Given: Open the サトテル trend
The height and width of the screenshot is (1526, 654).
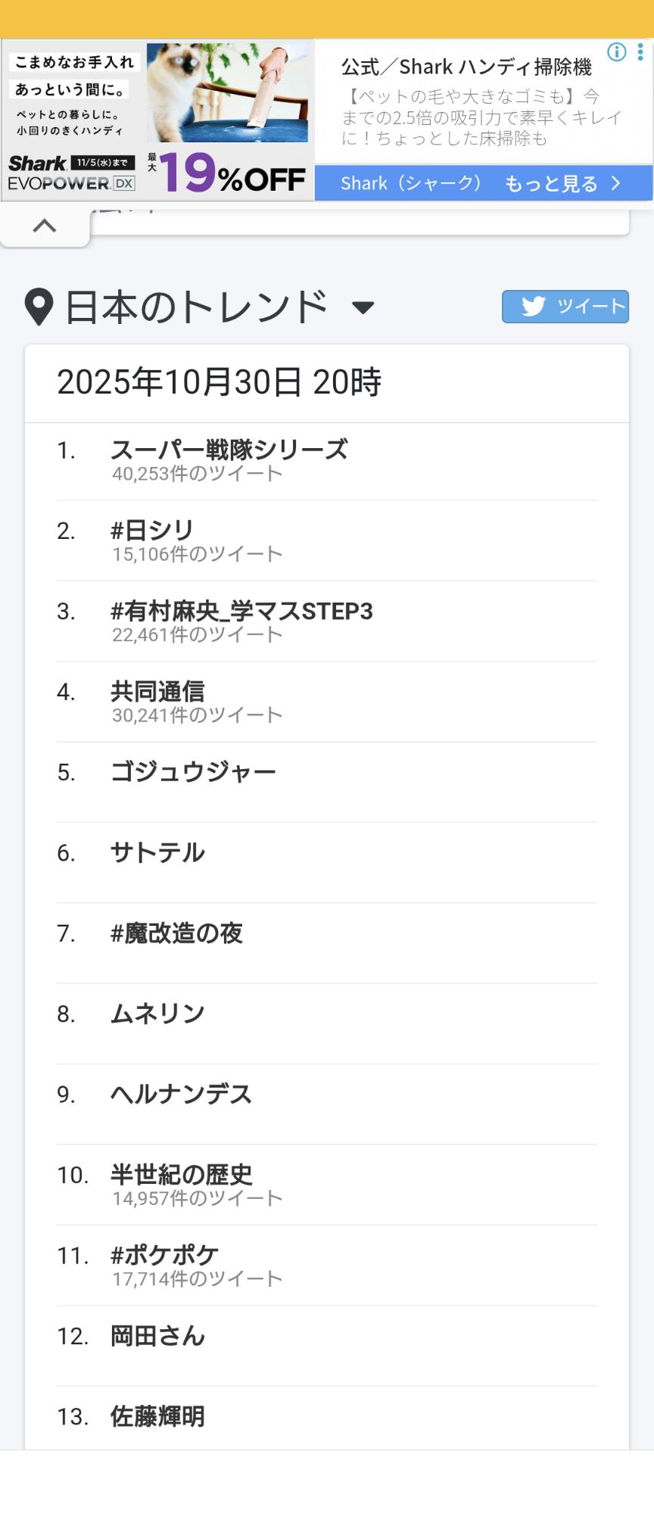Looking at the screenshot, I should pyautogui.click(x=157, y=853).
